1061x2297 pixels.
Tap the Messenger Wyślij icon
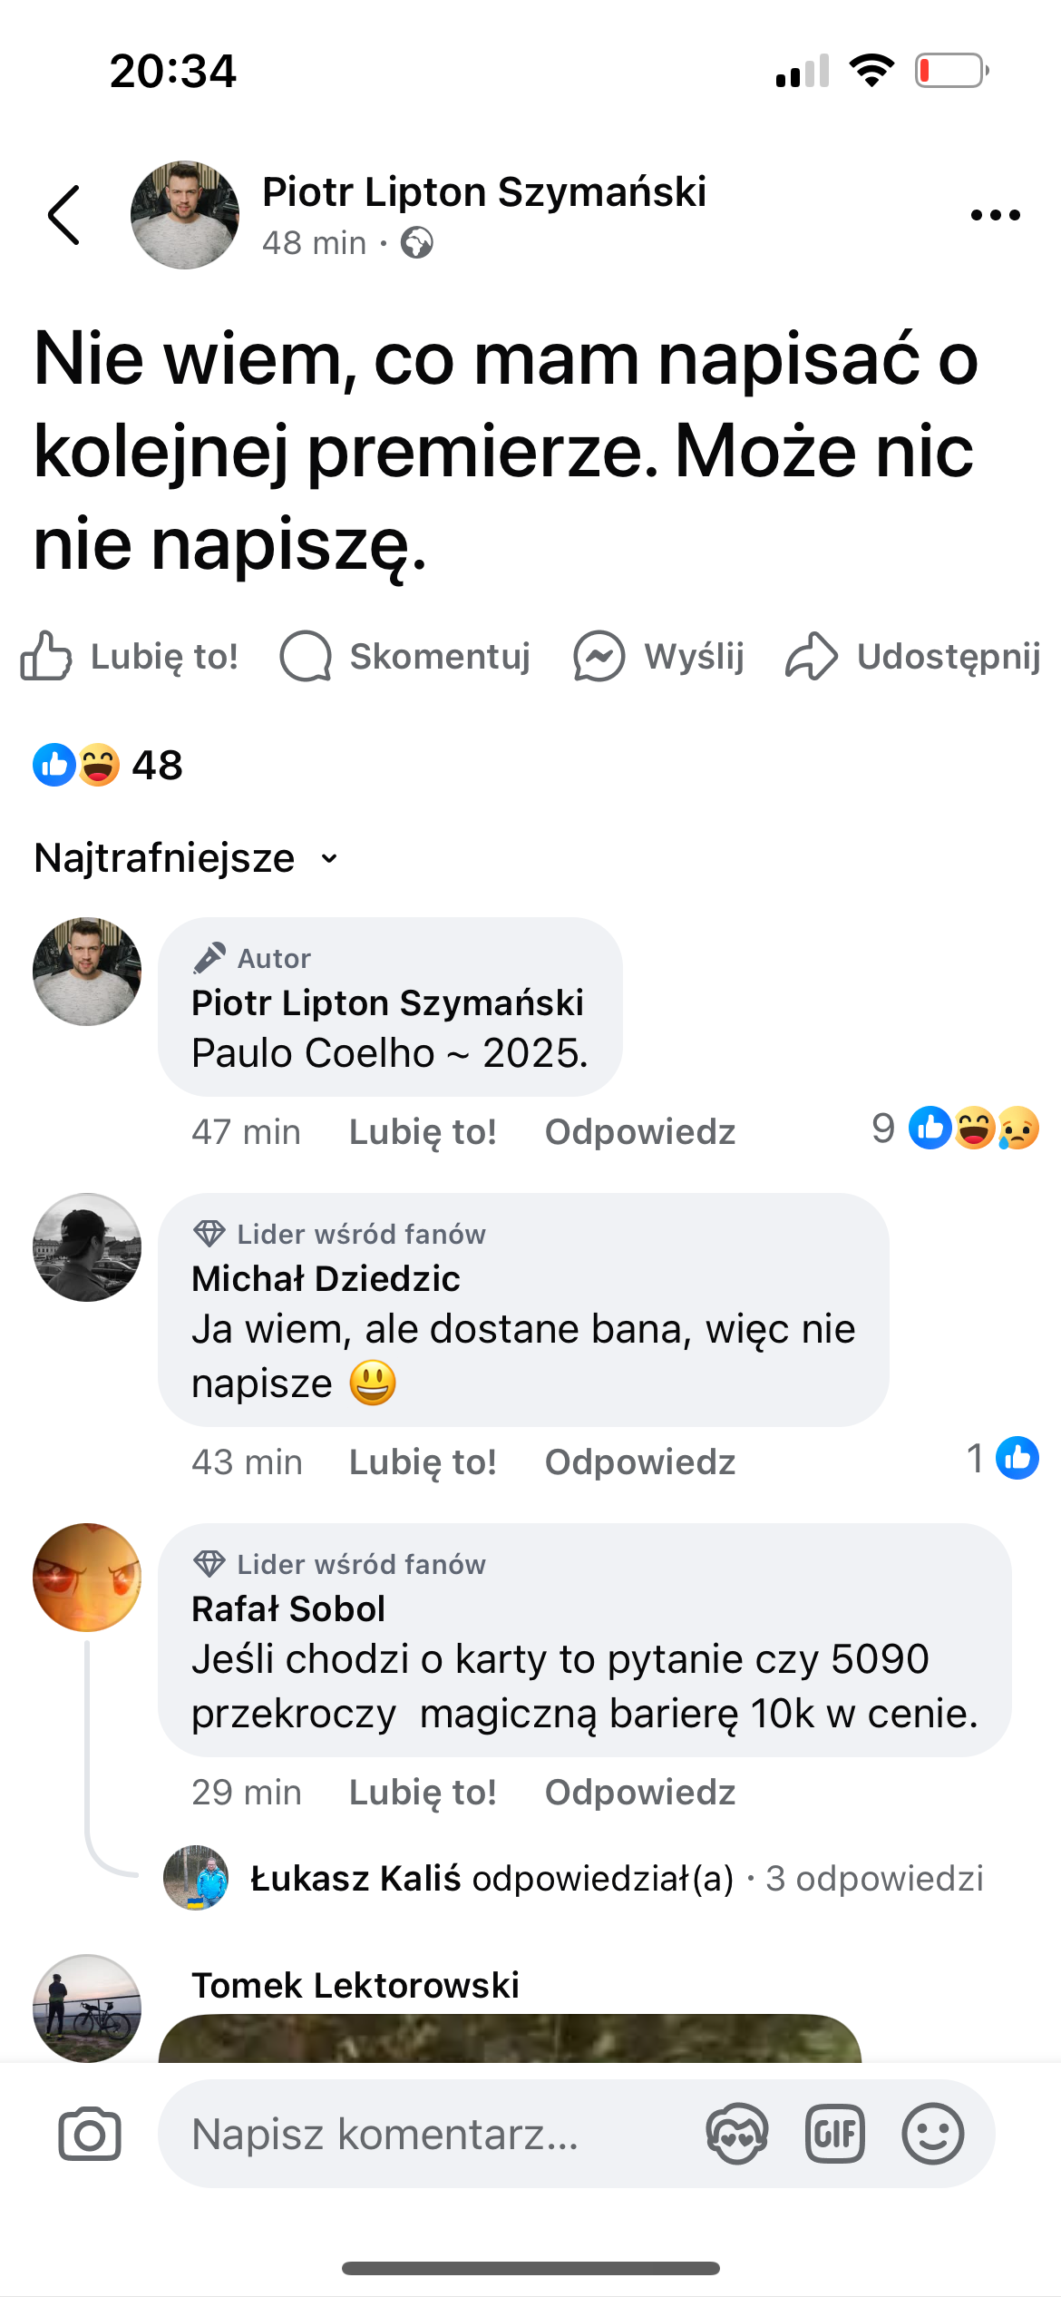[599, 656]
